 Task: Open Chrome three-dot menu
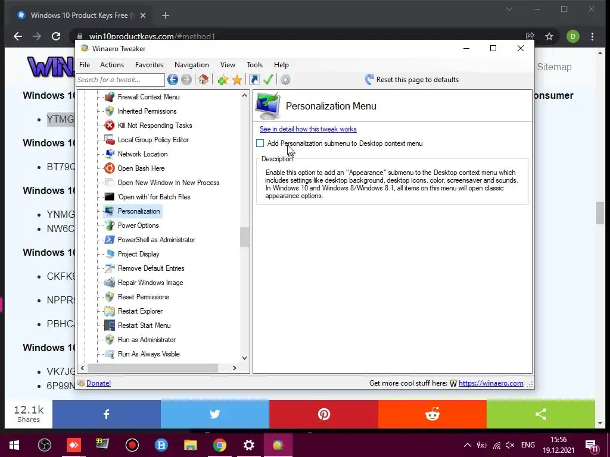coord(593,36)
